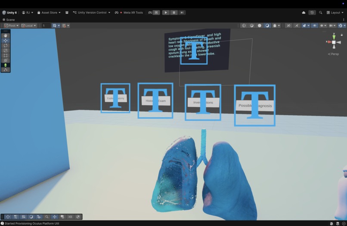
Task: Step one frame forward
Action: click(x=182, y=13)
